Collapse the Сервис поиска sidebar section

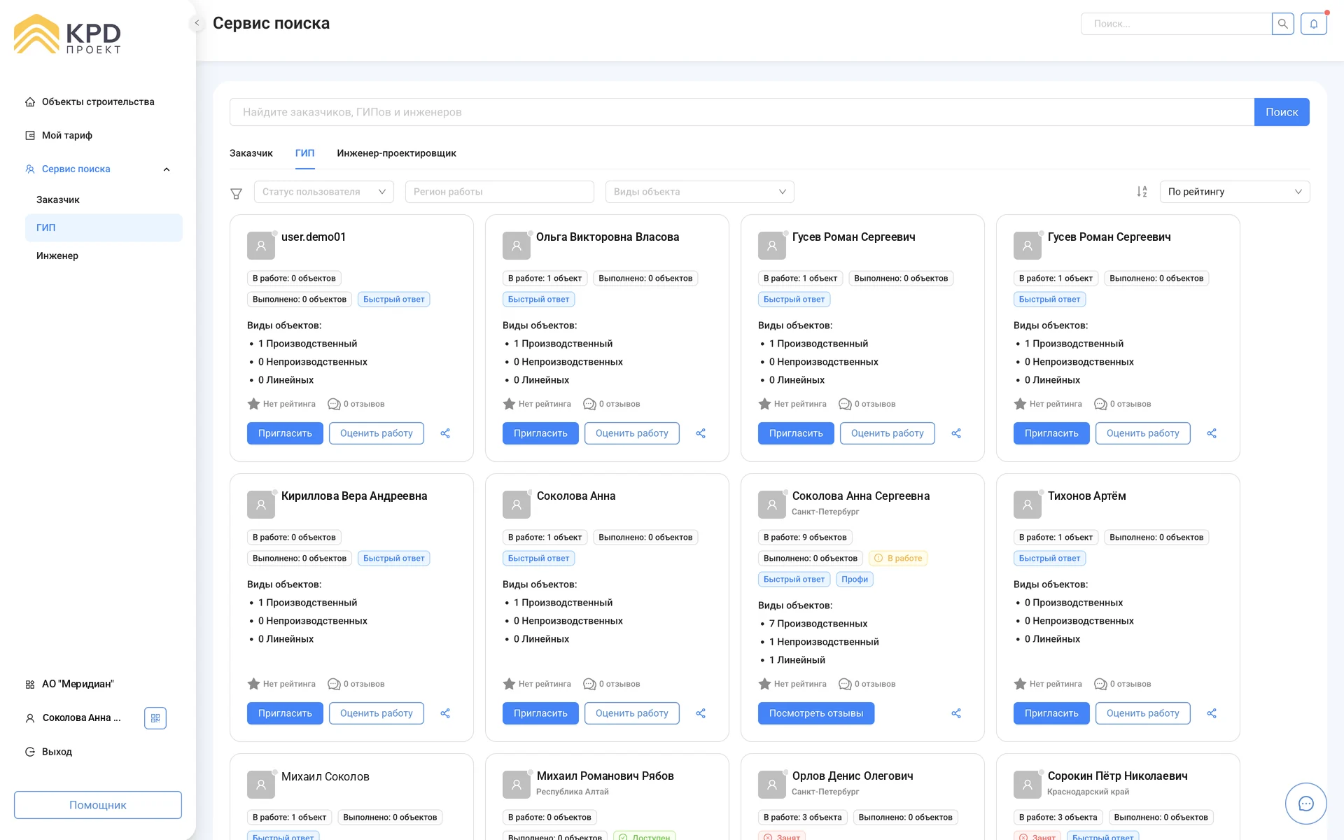tap(167, 169)
